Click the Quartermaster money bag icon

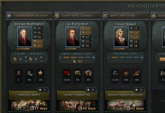point(154,16)
